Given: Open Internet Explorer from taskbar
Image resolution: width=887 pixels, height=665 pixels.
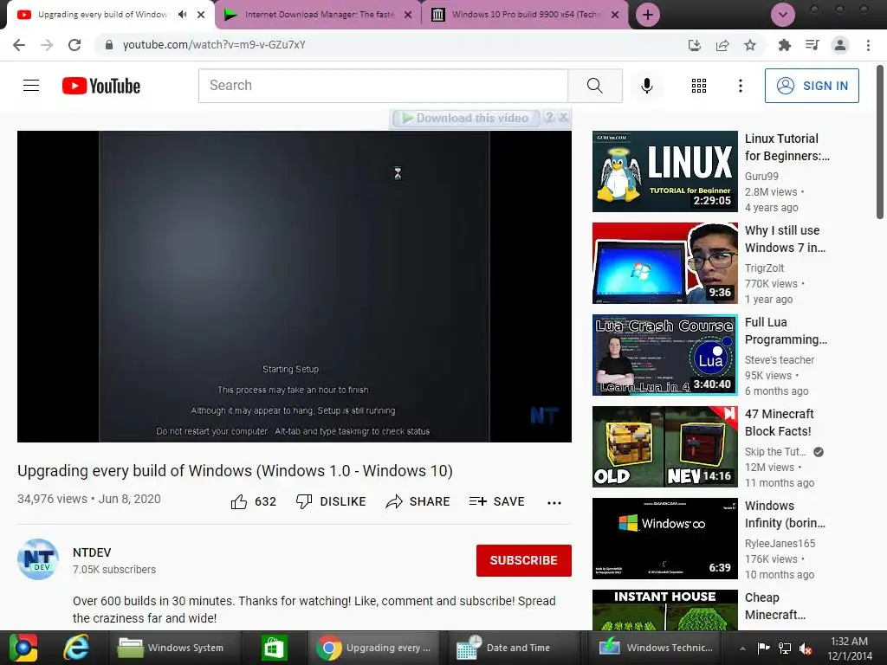Looking at the screenshot, I should (76, 648).
